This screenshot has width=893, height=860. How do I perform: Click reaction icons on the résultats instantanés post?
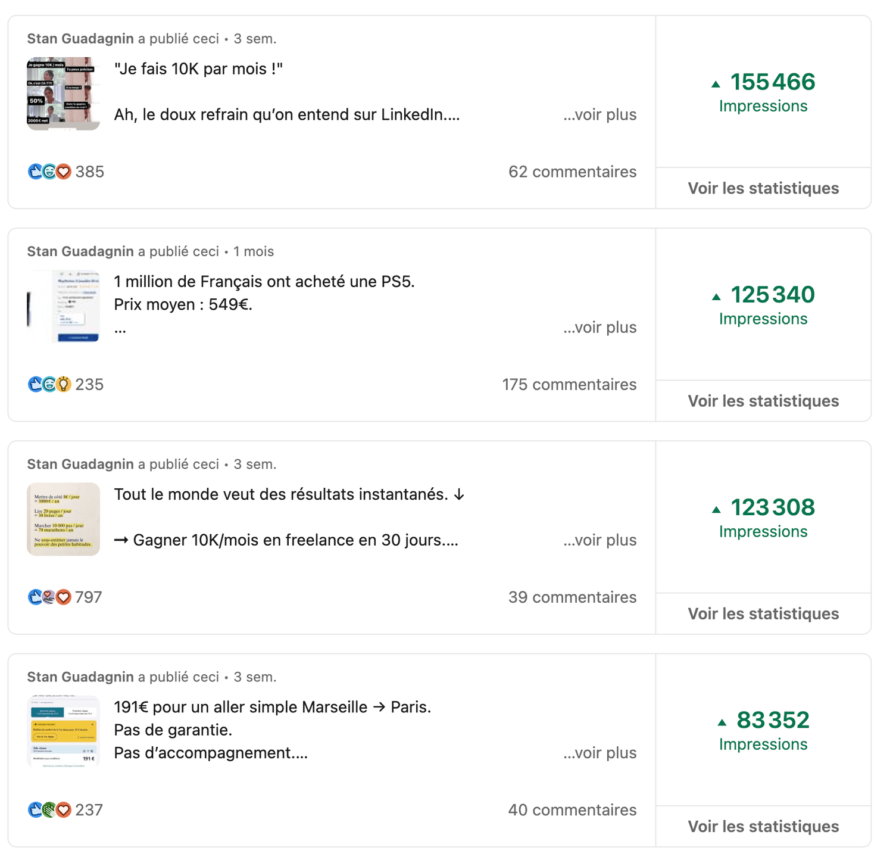click(x=49, y=597)
